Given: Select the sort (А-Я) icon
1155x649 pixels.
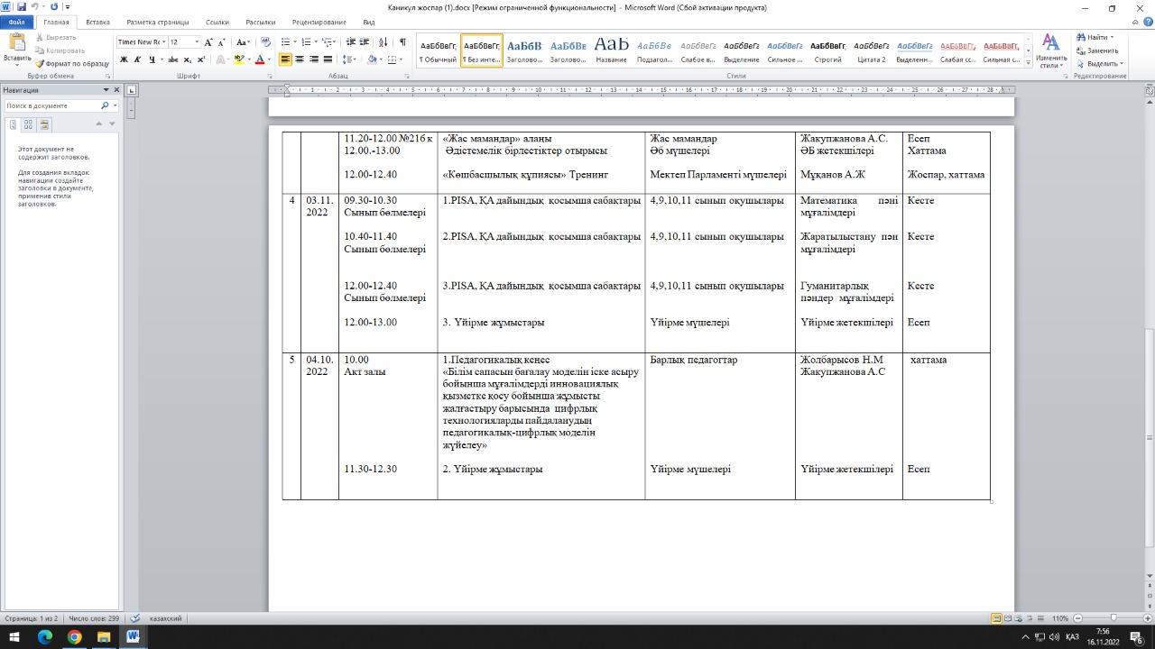Looking at the screenshot, I should point(383,41).
